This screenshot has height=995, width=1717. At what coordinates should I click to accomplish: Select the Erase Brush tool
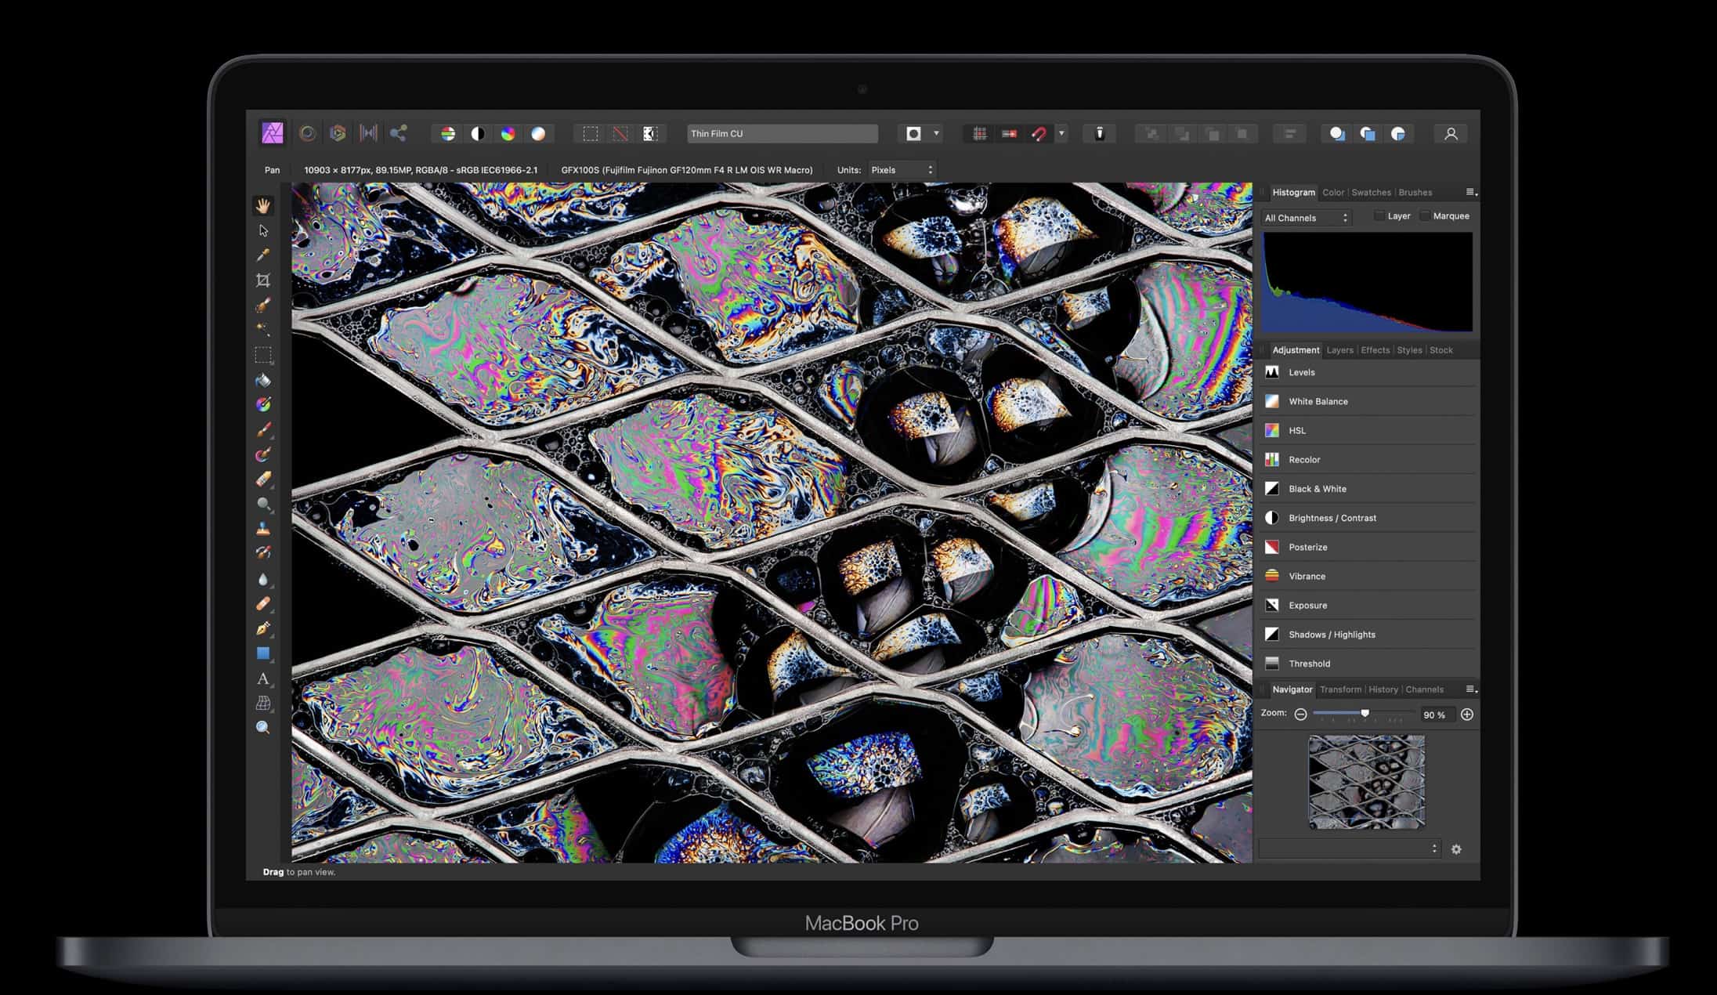coord(263,479)
